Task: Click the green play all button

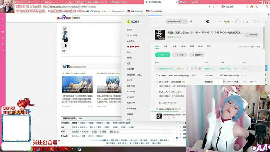Action: pyautogui.click(x=163, y=54)
